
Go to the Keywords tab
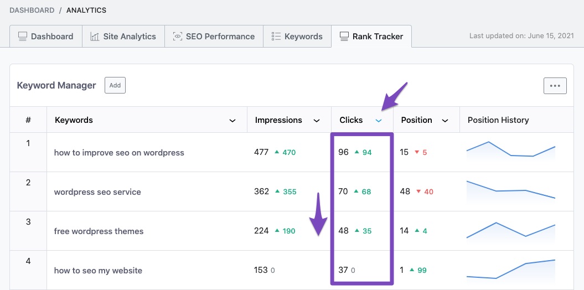(297, 37)
